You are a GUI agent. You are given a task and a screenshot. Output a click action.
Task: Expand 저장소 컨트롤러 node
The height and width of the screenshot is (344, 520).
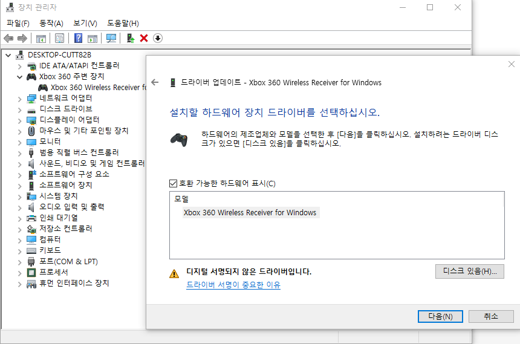coord(19,230)
